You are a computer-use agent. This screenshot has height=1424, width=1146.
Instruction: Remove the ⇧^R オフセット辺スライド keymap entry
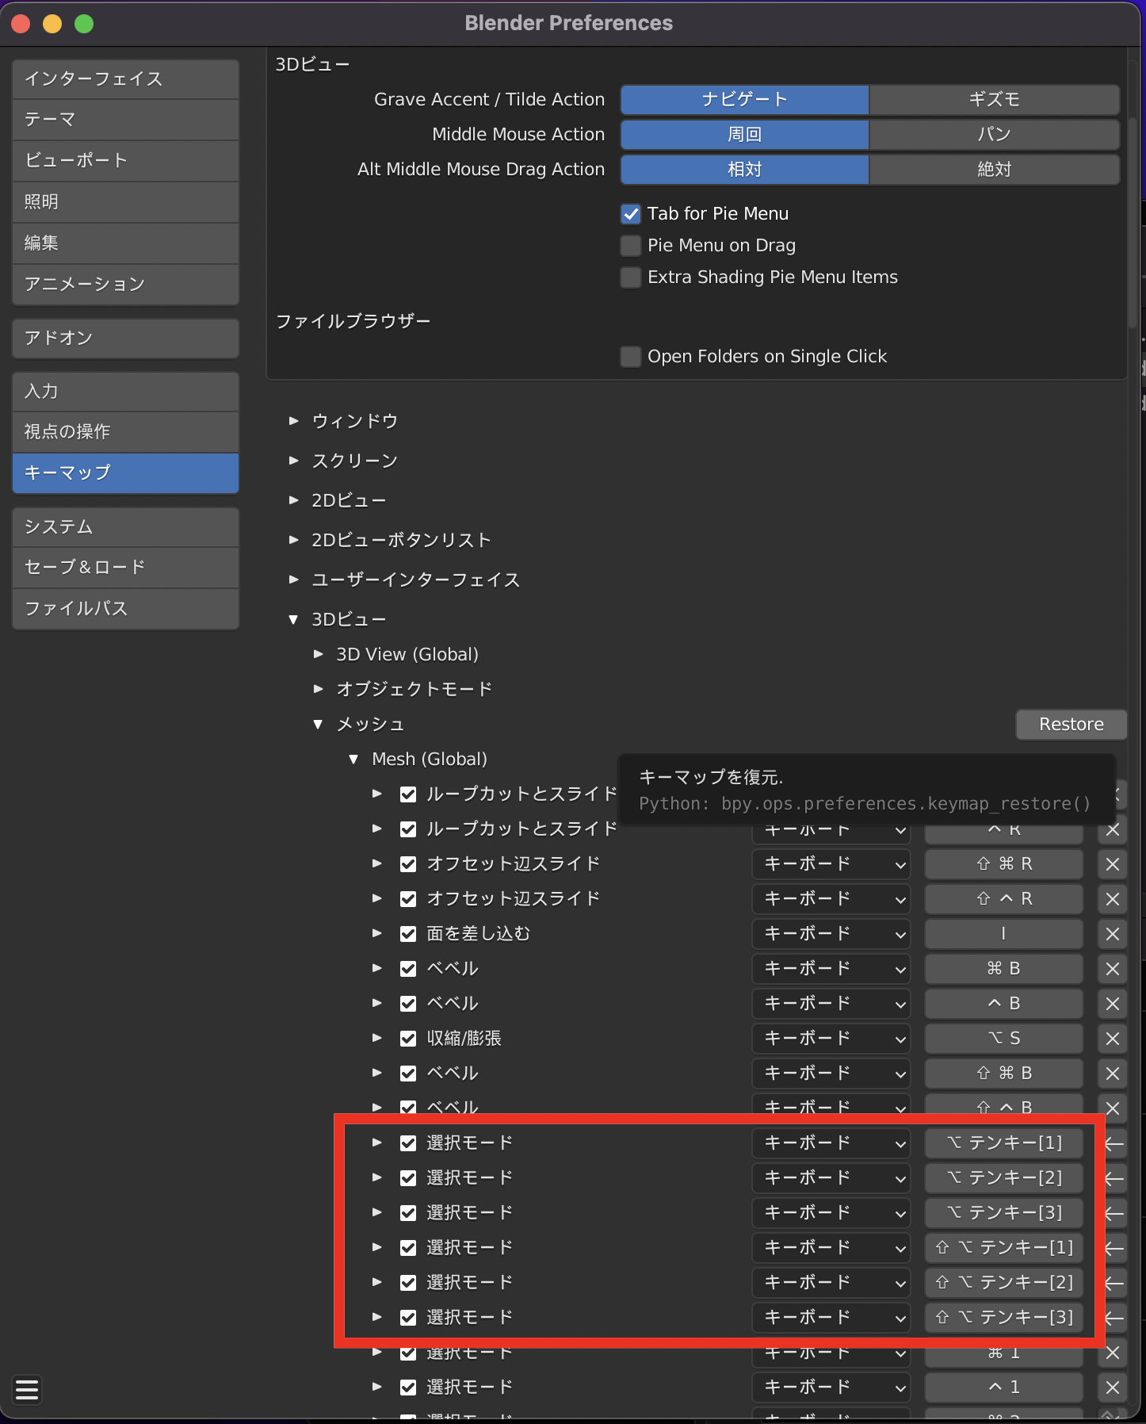(1112, 899)
